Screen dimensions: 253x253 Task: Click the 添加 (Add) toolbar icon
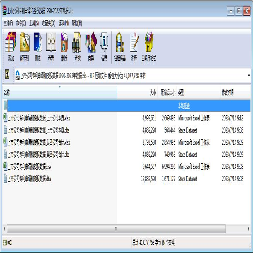(x=11, y=42)
